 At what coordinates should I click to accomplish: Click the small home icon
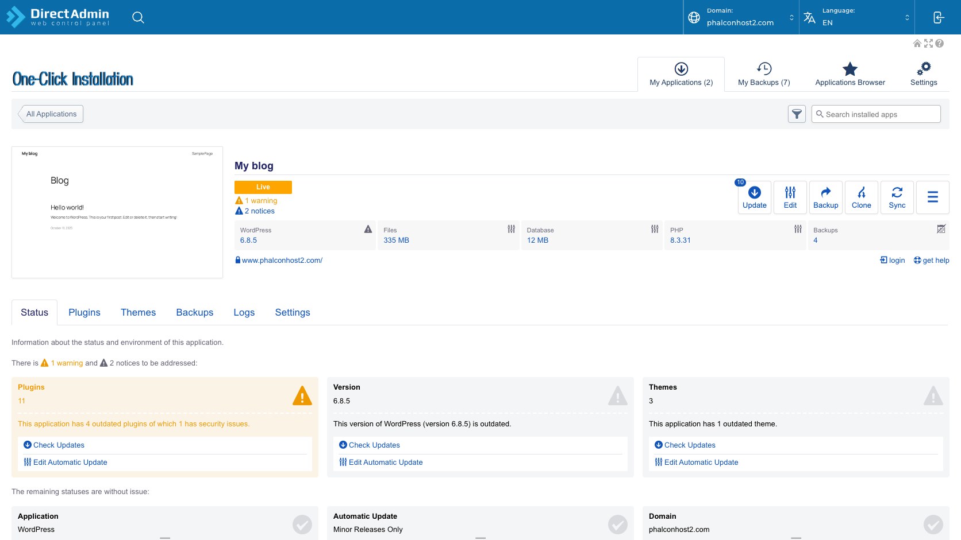coord(917,44)
